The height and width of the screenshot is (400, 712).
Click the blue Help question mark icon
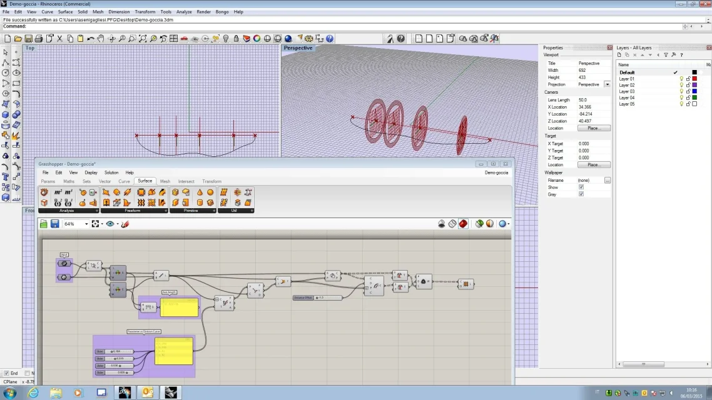coord(330,39)
